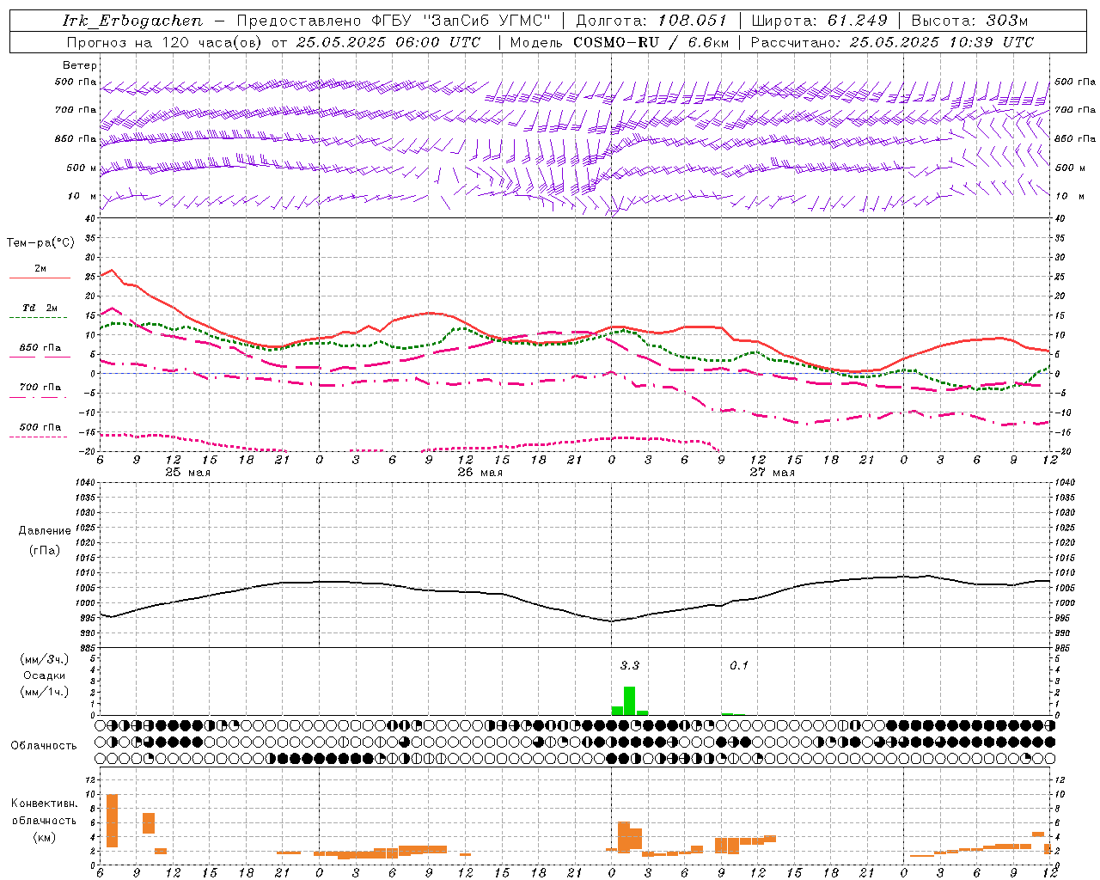Click the solid red line sample under "2м" legend

tap(40, 278)
